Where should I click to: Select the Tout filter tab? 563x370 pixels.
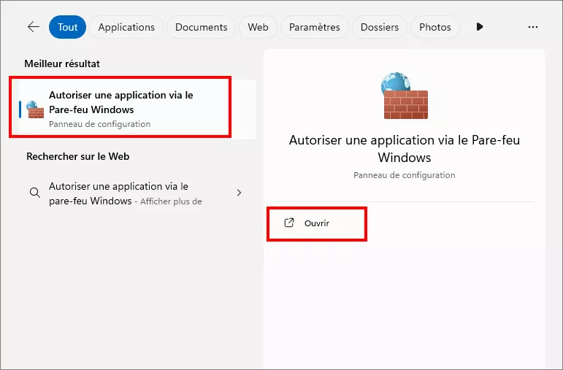(x=67, y=27)
